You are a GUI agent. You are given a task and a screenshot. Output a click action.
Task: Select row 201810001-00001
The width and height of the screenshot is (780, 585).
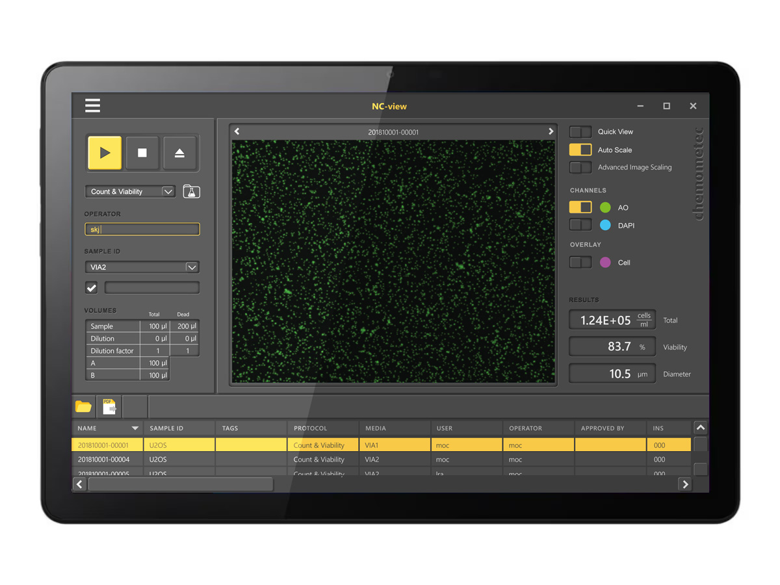[381, 445]
